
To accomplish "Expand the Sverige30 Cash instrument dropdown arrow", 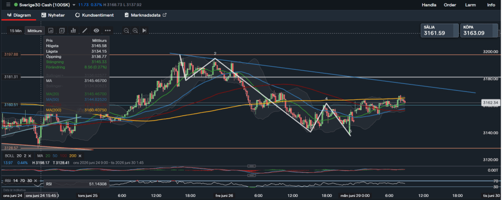I will [74, 5].
